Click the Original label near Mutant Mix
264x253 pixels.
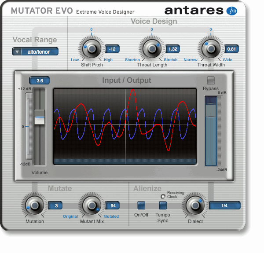pyautogui.click(x=70, y=216)
